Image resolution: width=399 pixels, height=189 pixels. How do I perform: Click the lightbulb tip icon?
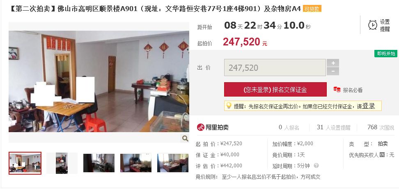pyautogui.click(x=229, y=106)
